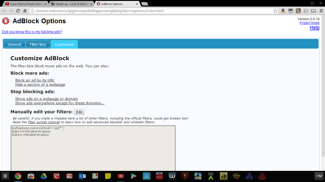325x182 pixels.
Task: Open the Chrome hamburger menu
Action: click(321, 11)
